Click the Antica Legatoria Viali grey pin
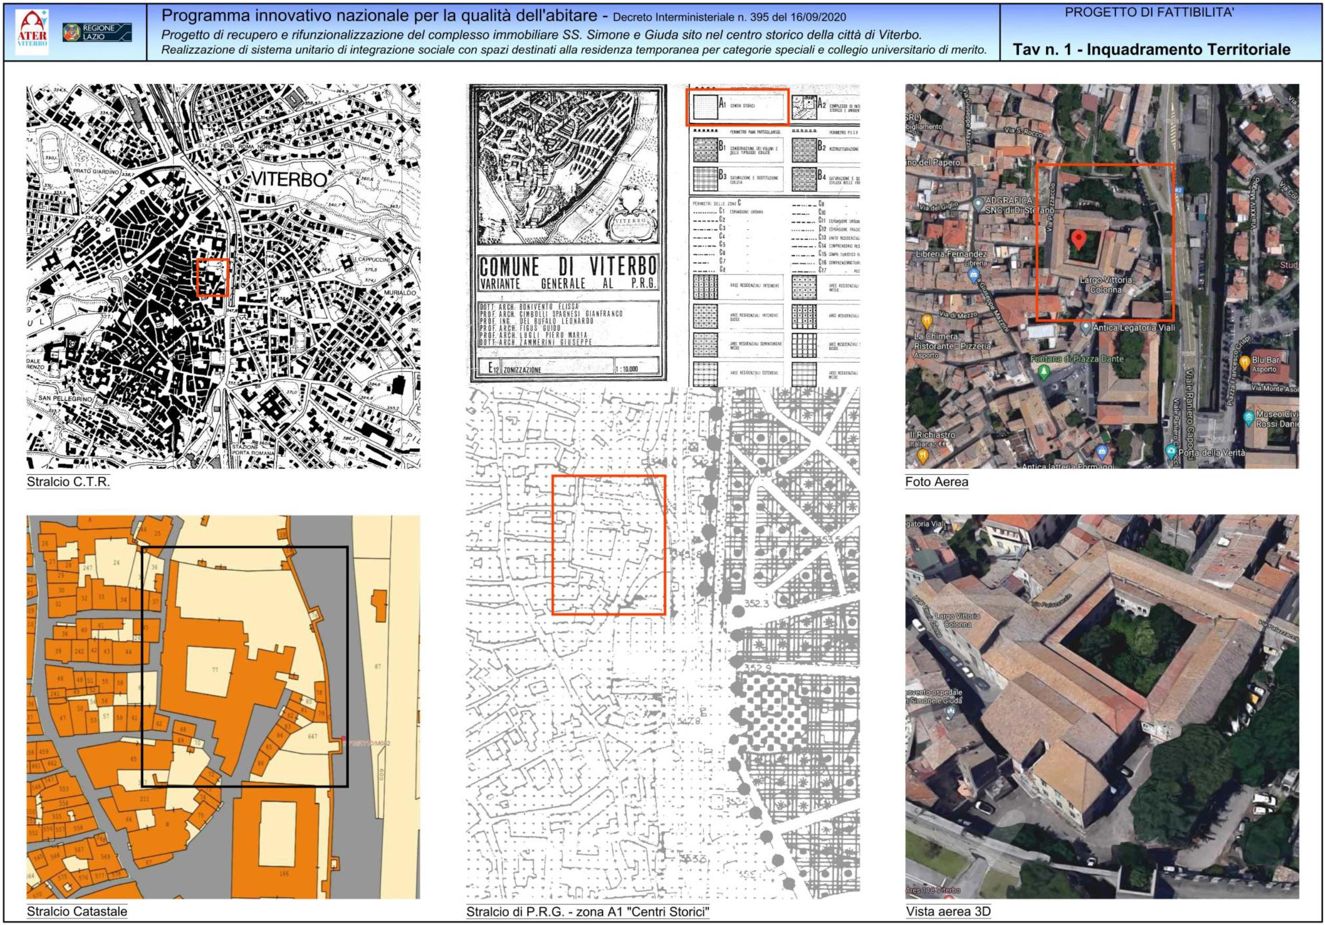Image resolution: width=1325 pixels, height=925 pixels. click(1086, 328)
